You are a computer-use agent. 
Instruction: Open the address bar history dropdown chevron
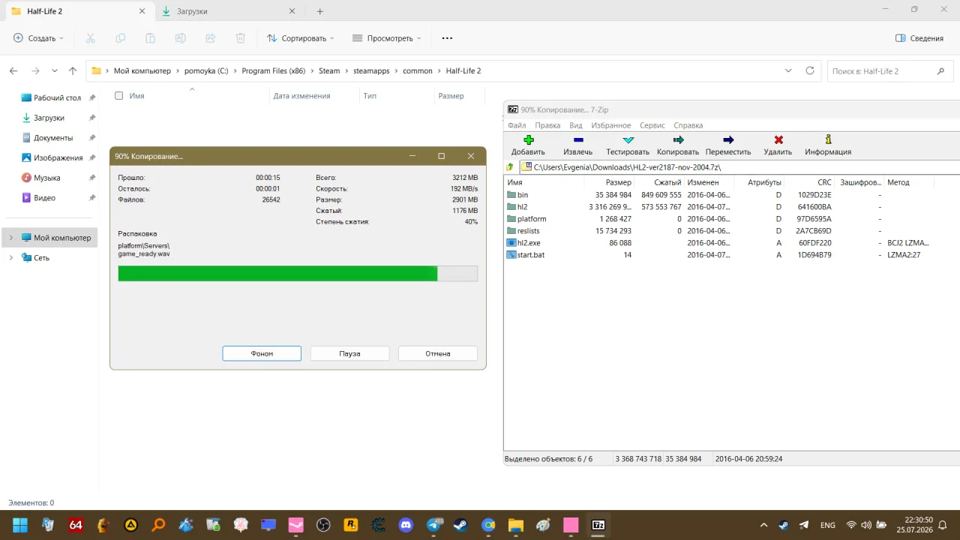[x=788, y=70]
